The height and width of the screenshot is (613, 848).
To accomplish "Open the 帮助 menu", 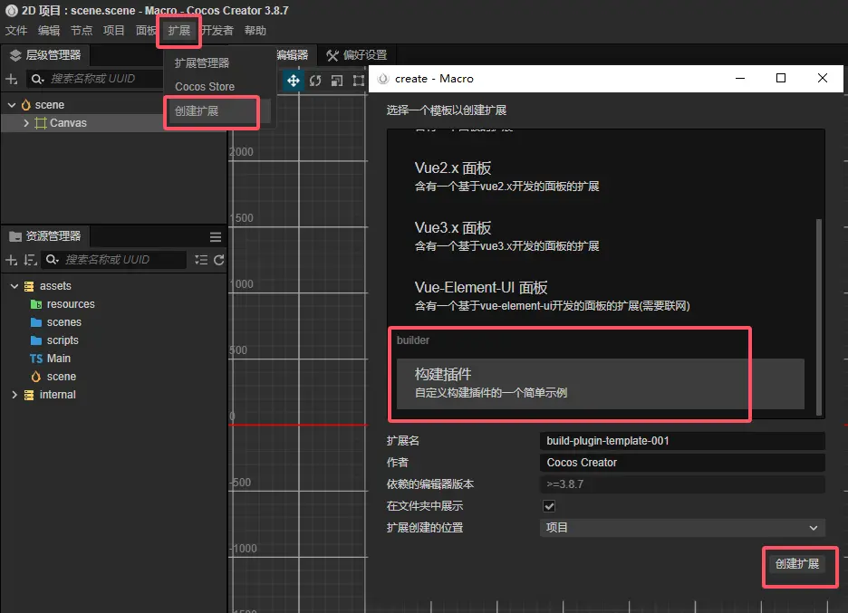I will coord(255,31).
